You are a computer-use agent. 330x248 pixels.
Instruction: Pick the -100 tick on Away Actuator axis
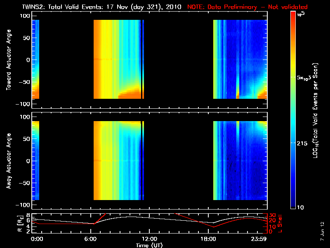click(23, 205)
